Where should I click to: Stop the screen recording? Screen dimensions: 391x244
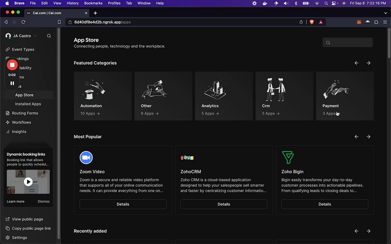pyautogui.click(x=12, y=65)
